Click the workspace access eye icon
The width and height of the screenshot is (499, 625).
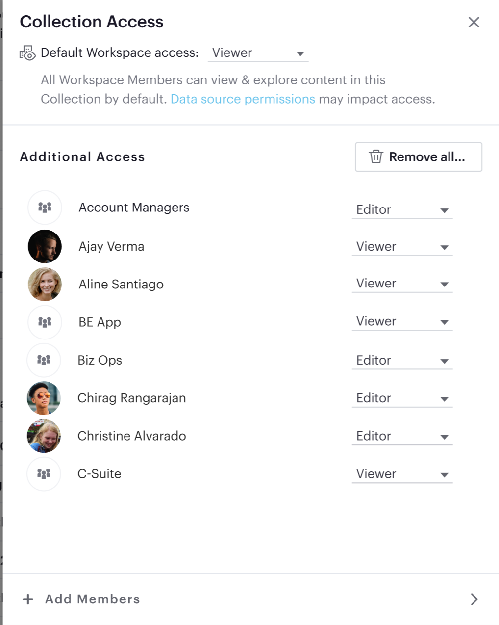point(27,53)
